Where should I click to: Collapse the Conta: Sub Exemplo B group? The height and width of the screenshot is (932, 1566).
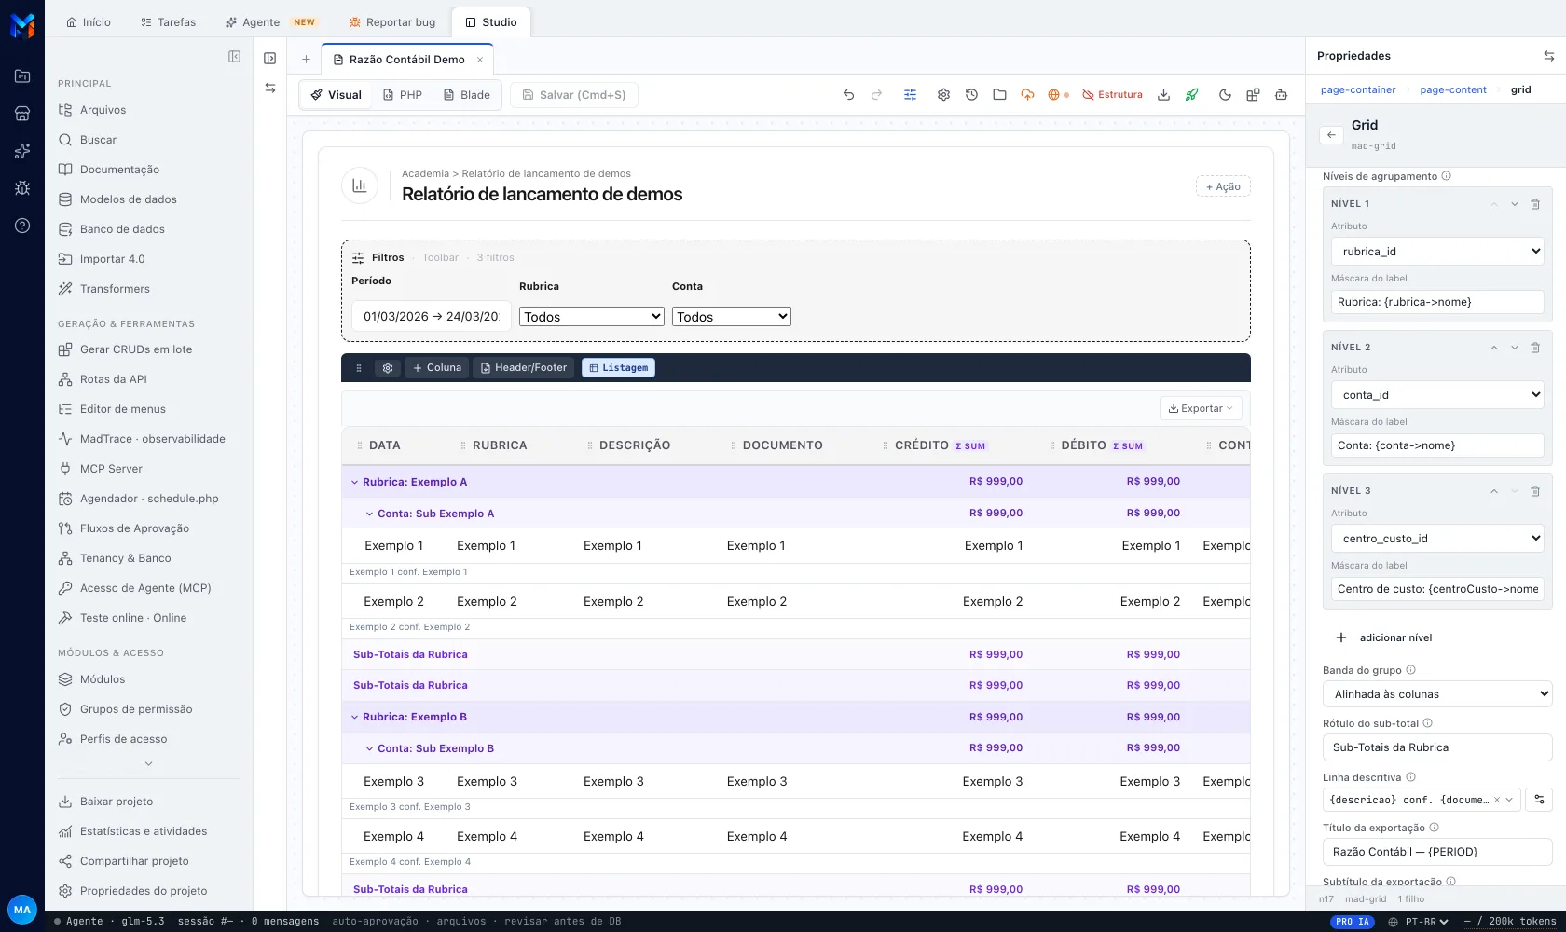click(369, 748)
